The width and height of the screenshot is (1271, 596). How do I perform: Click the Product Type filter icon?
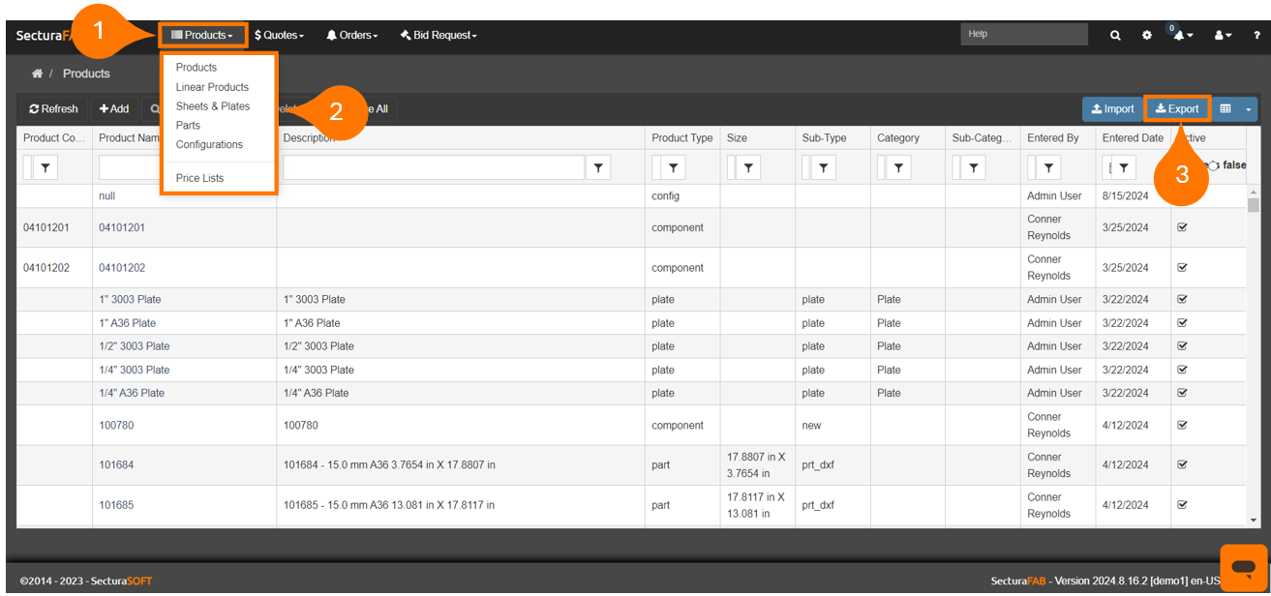click(673, 168)
